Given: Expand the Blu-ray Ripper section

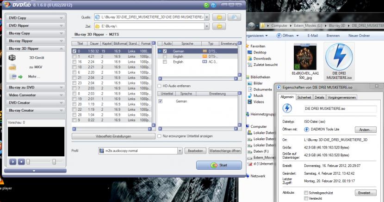Looking at the screenshot, I should (x=36, y=41).
